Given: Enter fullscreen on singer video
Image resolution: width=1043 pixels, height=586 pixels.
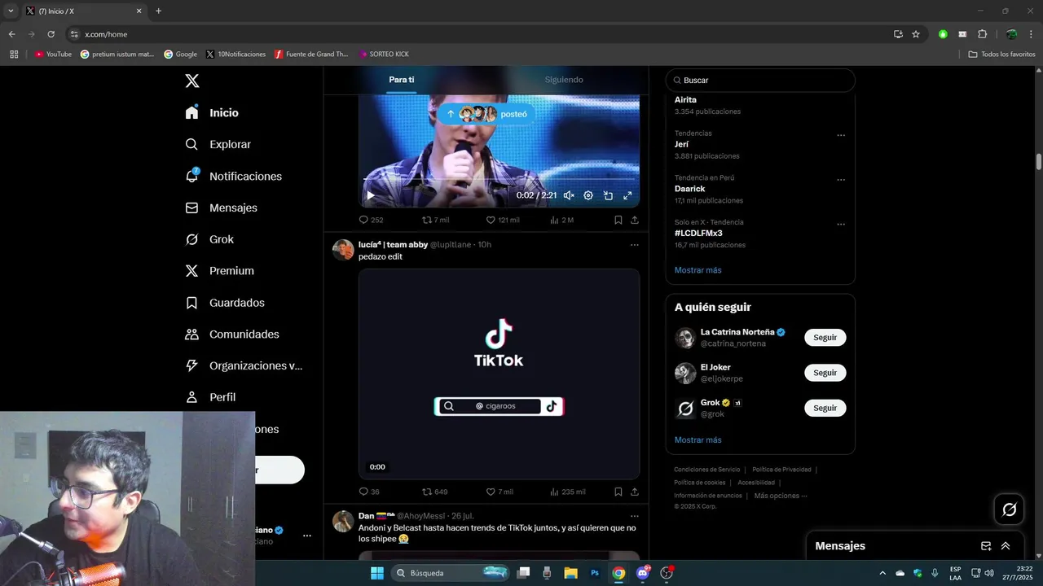Looking at the screenshot, I should (x=627, y=195).
